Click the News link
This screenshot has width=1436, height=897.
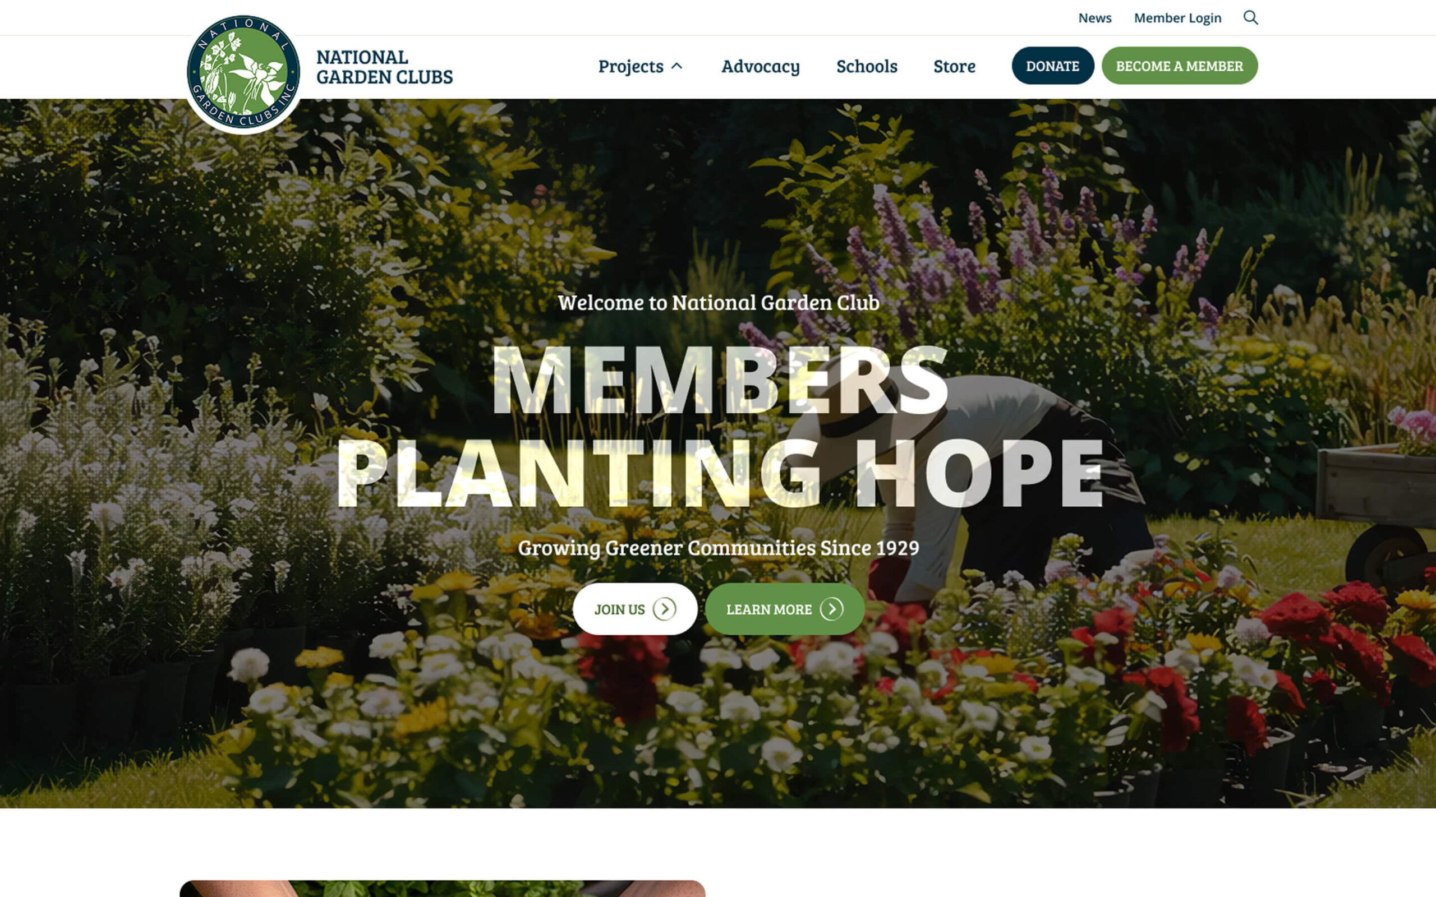point(1094,18)
